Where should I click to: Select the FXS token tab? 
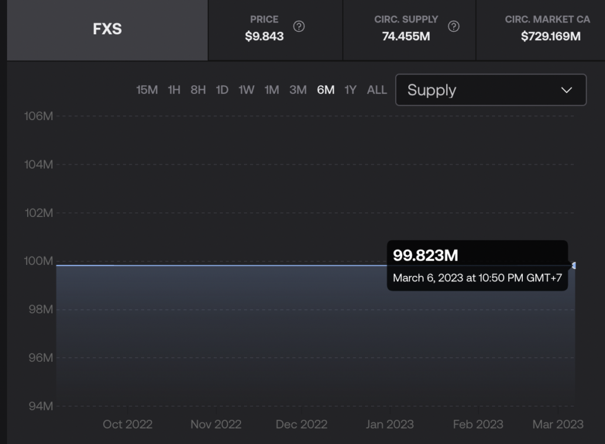click(108, 30)
